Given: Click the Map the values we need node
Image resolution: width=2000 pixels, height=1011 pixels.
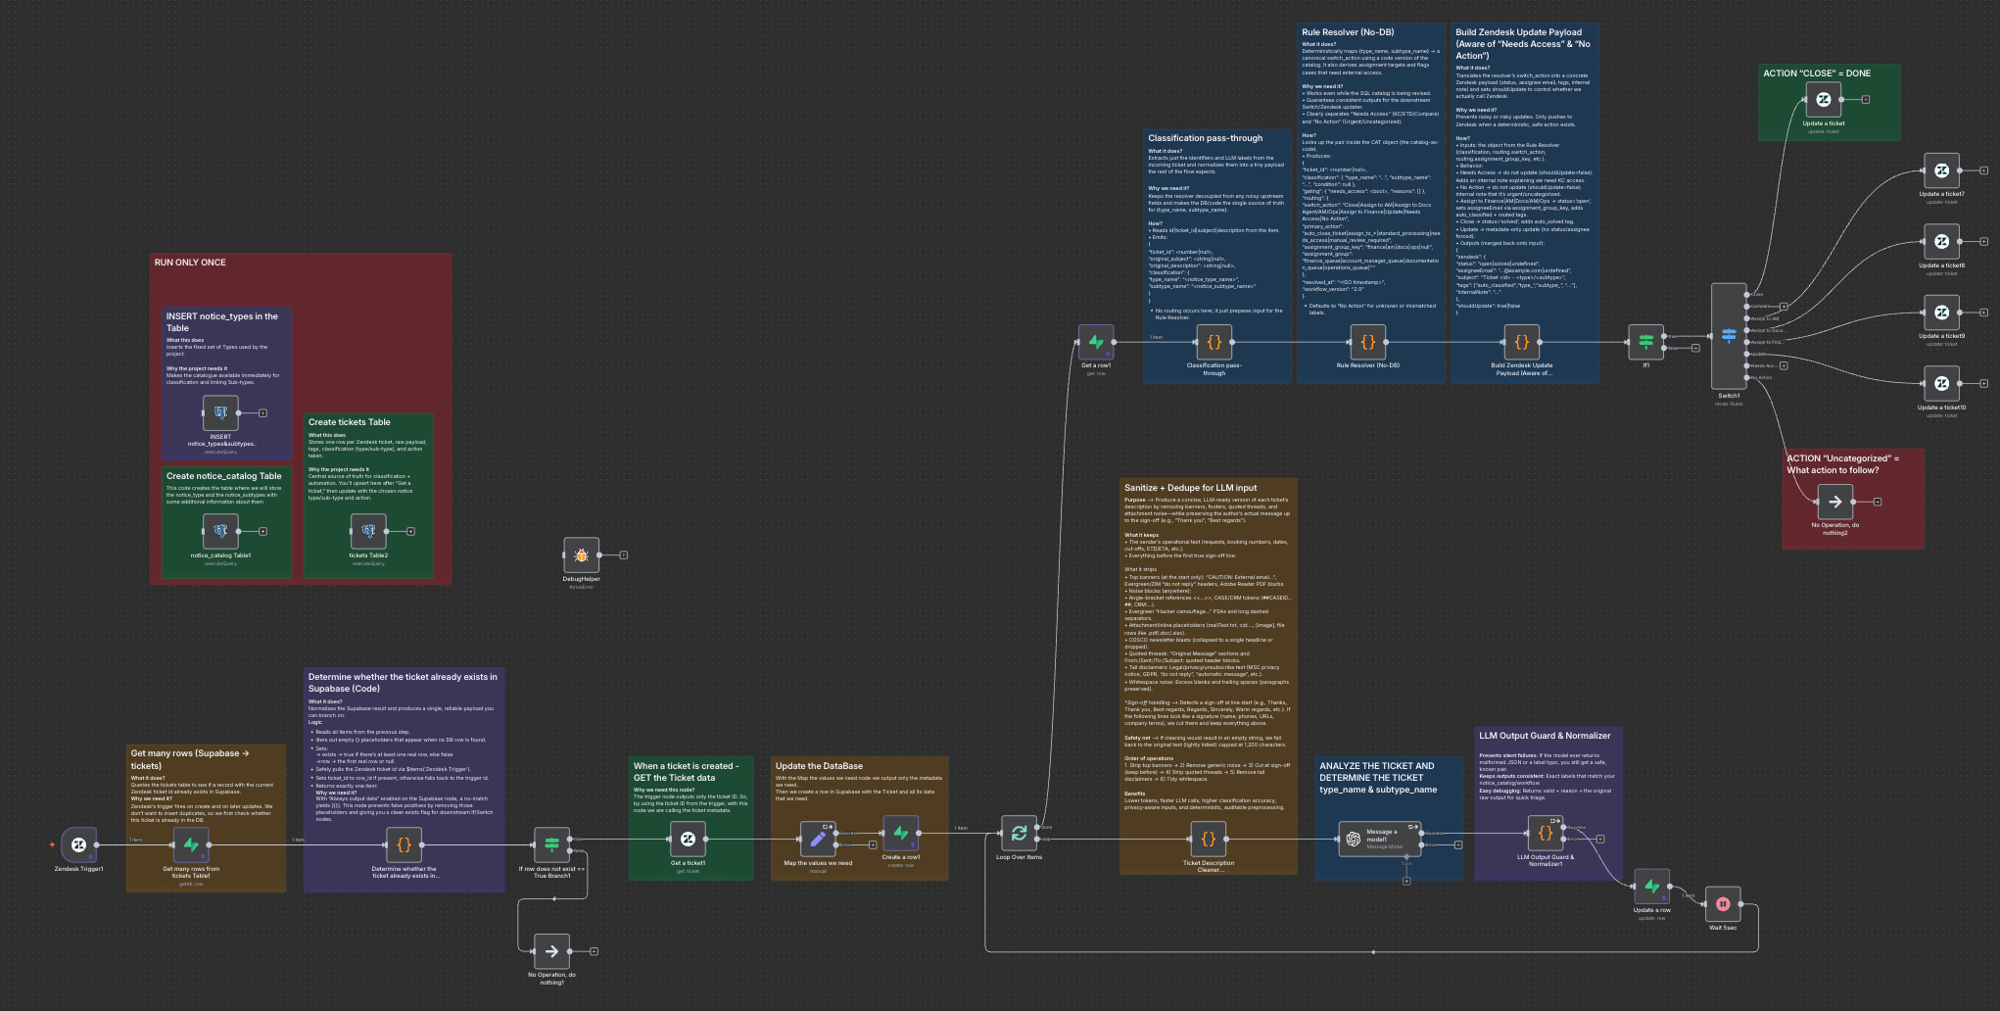Looking at the screenshot, I should pos(817,839).
